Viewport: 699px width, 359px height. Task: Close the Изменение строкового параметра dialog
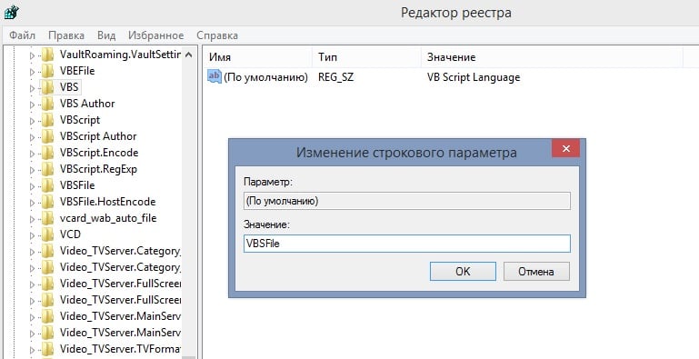[x=565, y=148]
